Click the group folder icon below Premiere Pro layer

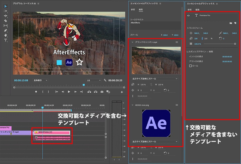(x=231, y=23)
